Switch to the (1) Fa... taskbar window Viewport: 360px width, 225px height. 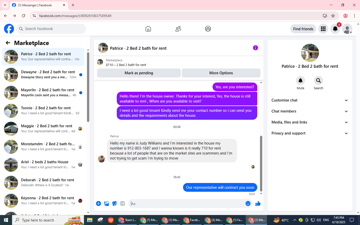pos(235,220)
